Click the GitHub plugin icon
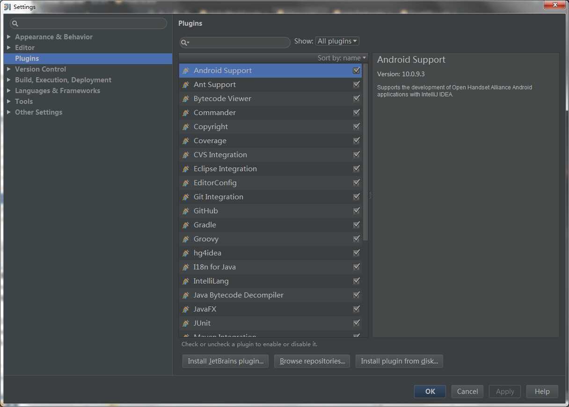The image size is (569, 407). coord(186,211)
